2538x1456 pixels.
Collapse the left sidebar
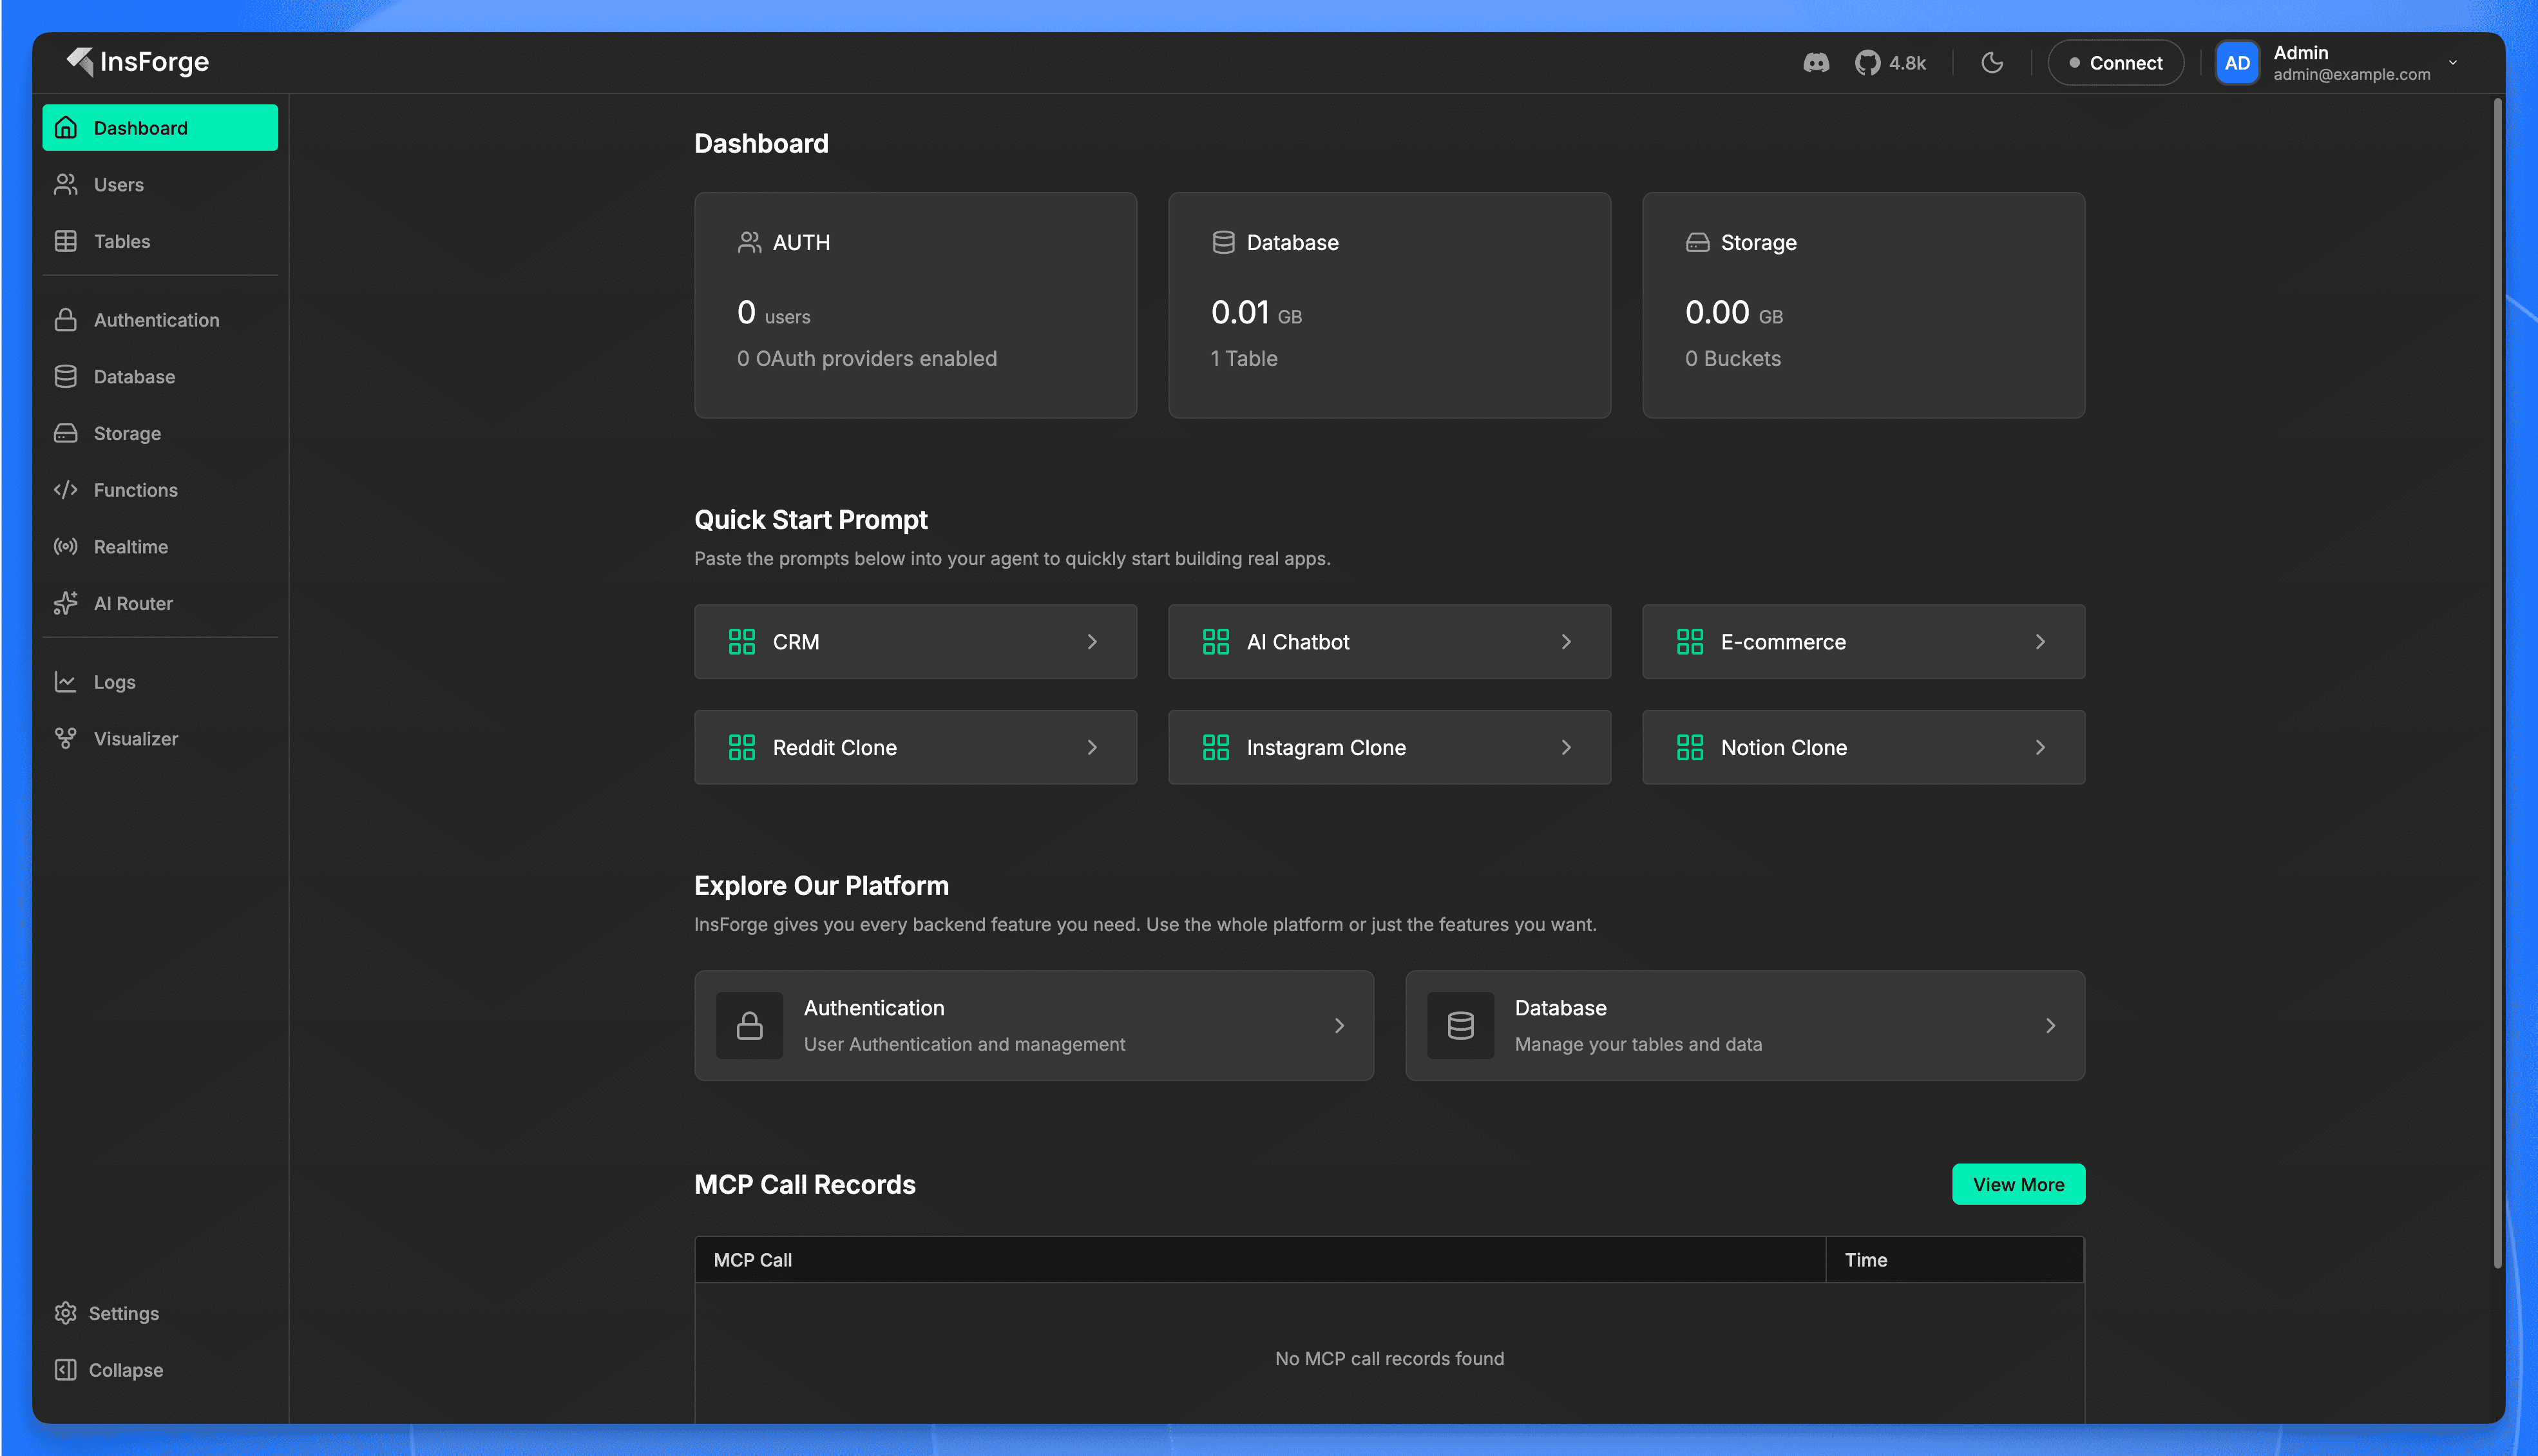[126, 1369]
